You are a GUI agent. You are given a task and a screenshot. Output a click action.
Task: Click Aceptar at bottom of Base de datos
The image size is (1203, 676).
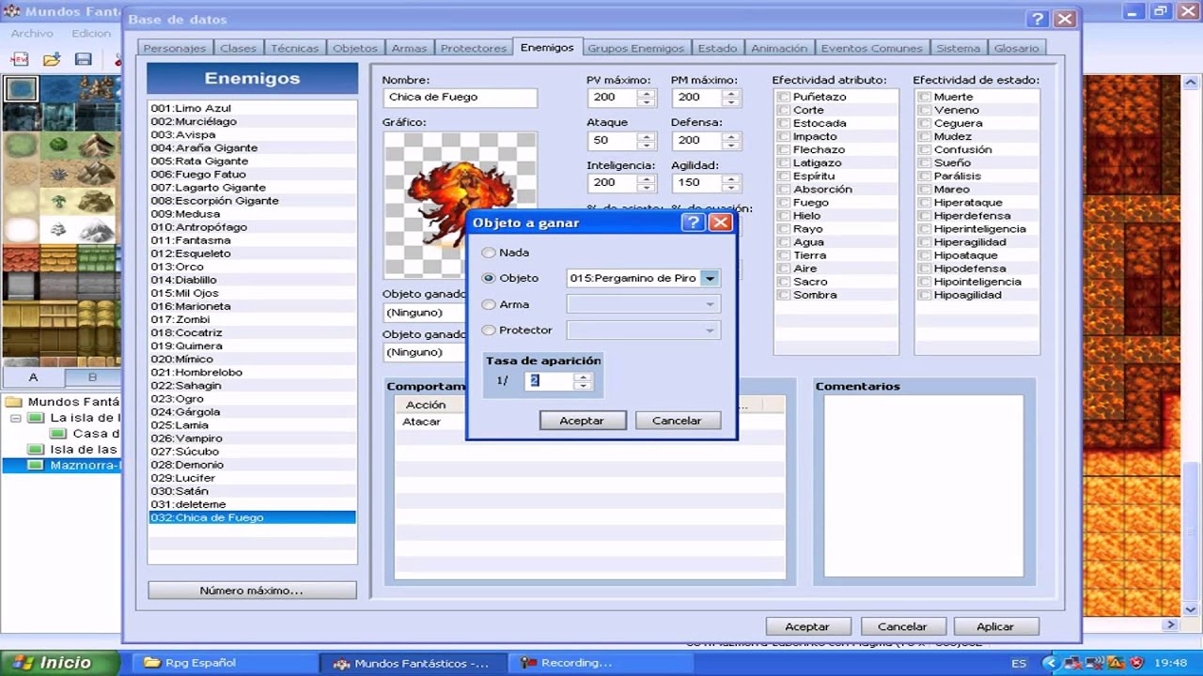807,626
